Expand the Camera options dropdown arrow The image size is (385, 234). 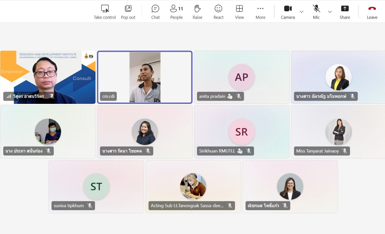pos(301,12)
